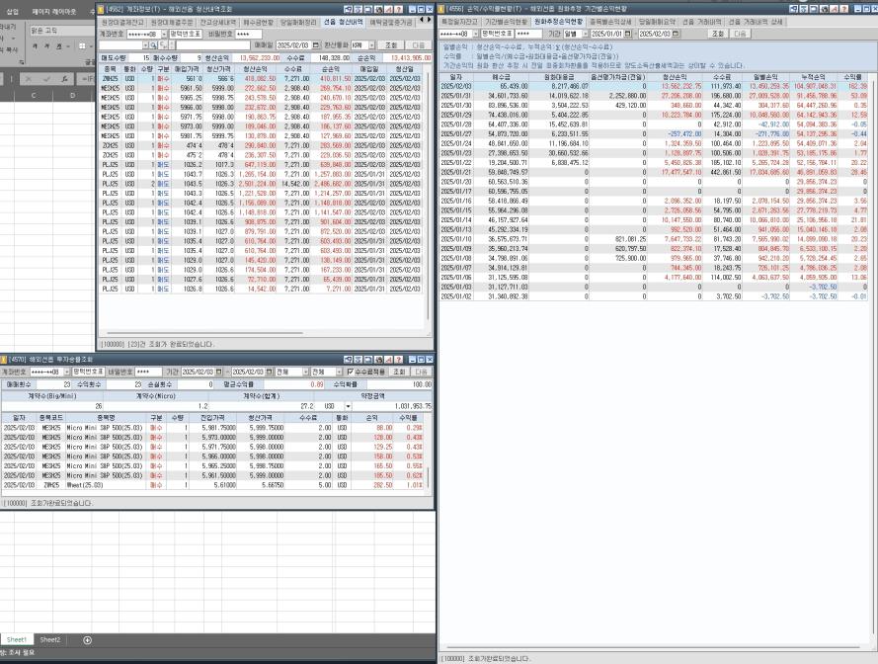Click the printer icon in 계좌정보 window title bar
The image size is (878, 664).
point(378,10)
